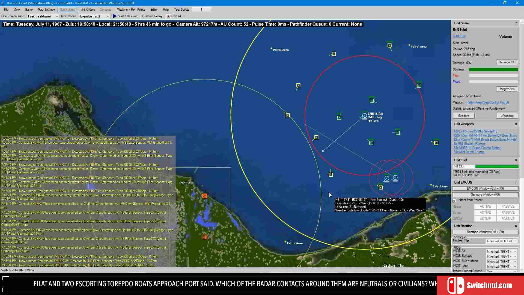The image size is (524, 295).
Task: Select the orange grid facility icon below Port Said
Action: coord(205,237)
